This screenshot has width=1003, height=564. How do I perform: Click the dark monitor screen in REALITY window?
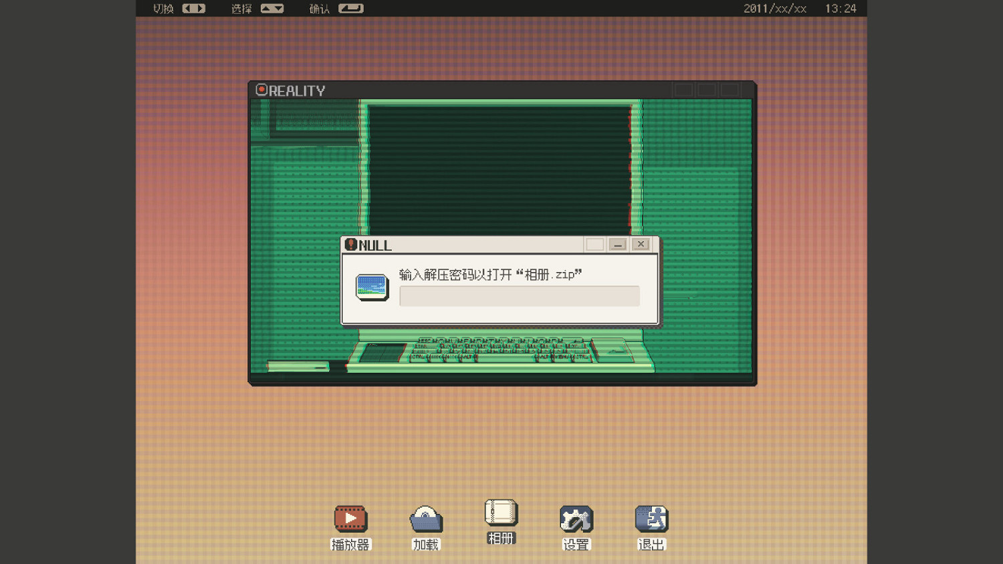coord(499,167)
